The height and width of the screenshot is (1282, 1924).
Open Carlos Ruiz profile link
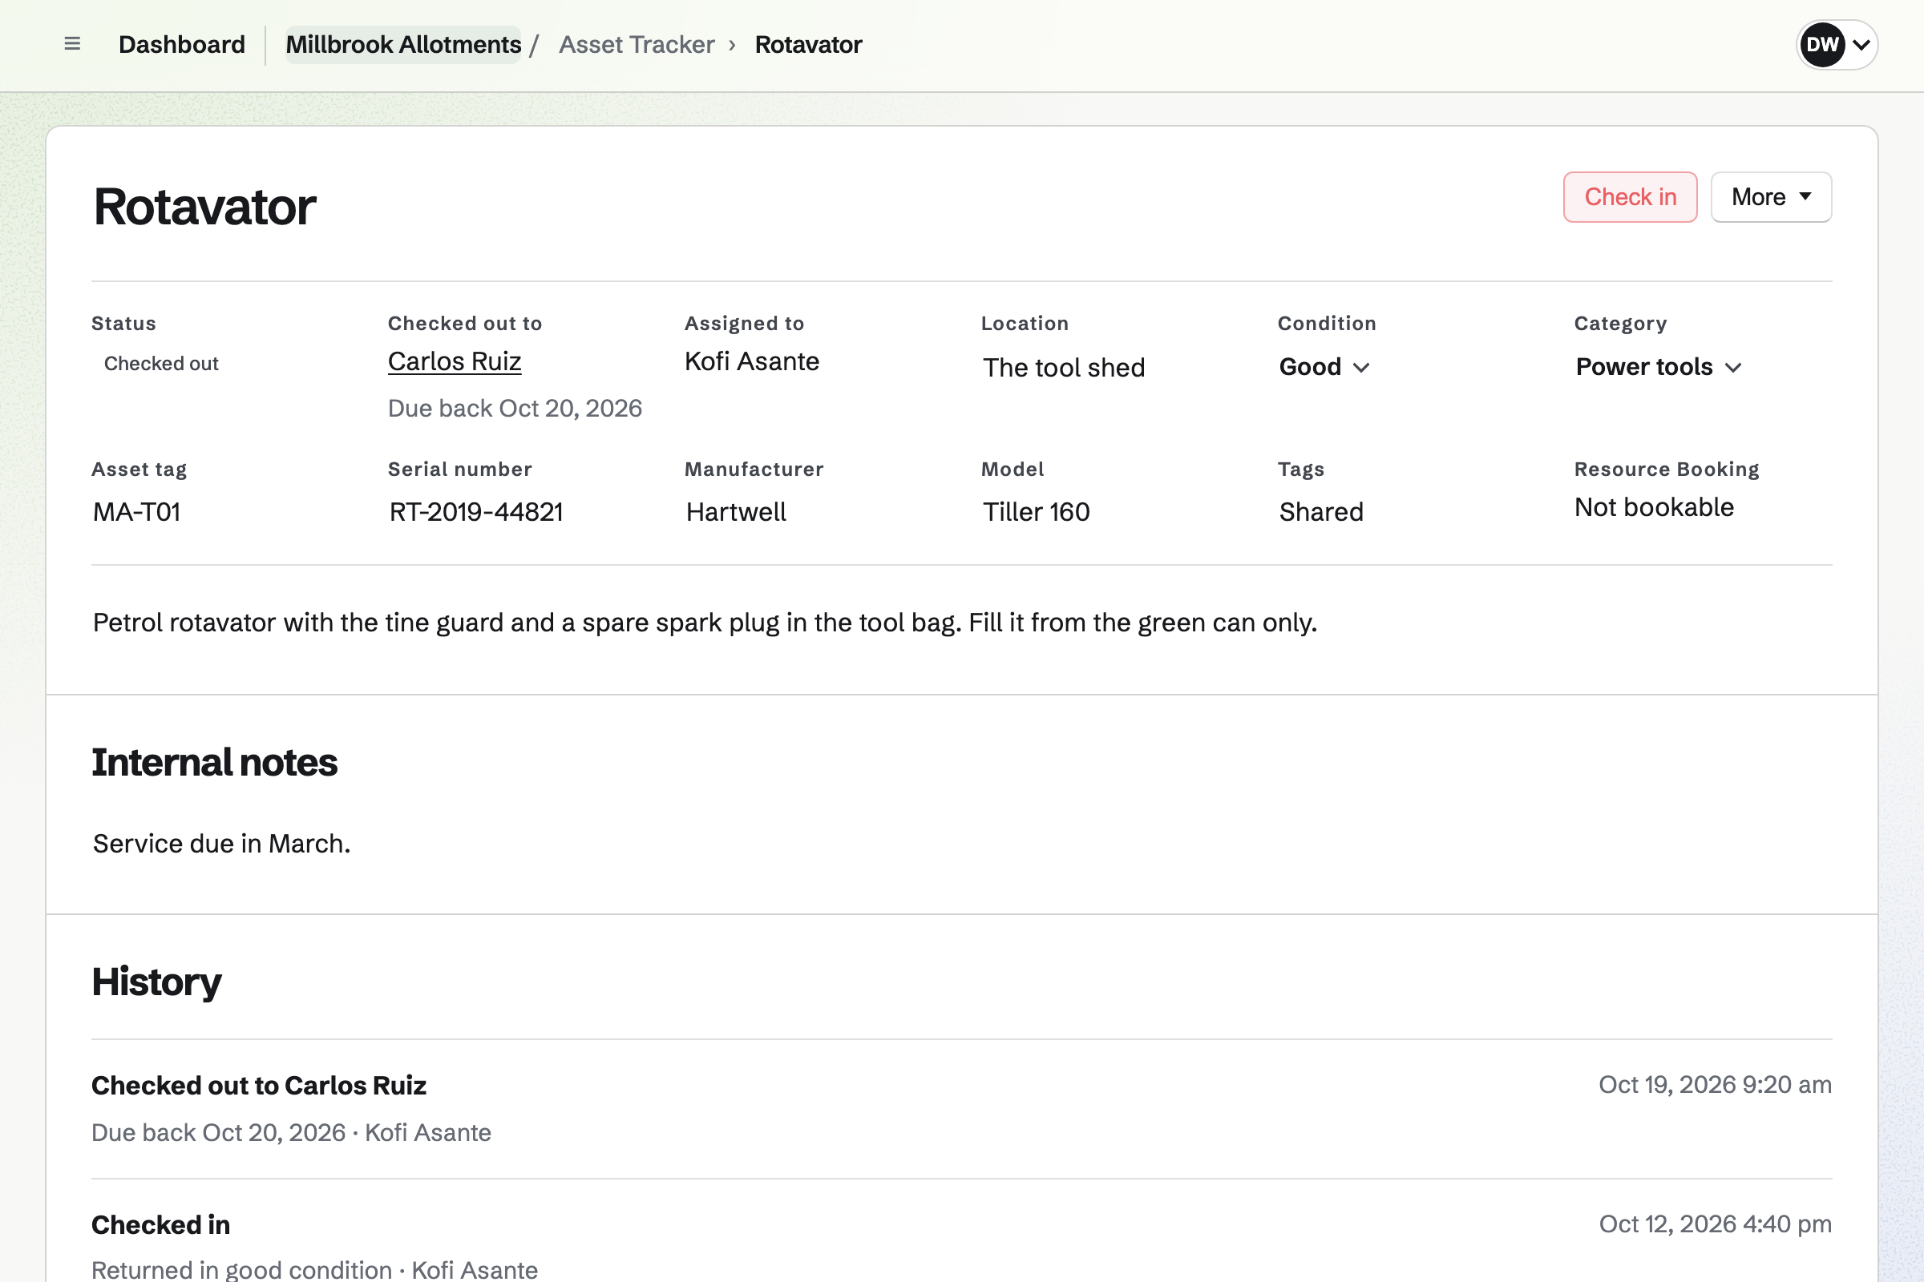click(455, 361)
